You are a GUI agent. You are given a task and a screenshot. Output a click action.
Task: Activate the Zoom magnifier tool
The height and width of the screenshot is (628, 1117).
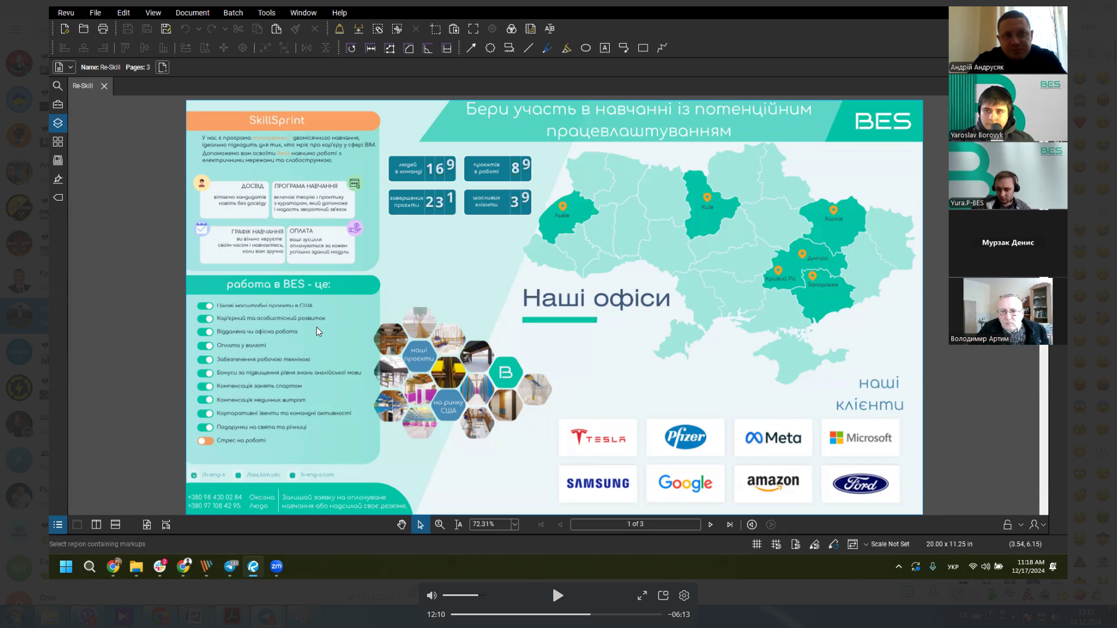[440, 524]
